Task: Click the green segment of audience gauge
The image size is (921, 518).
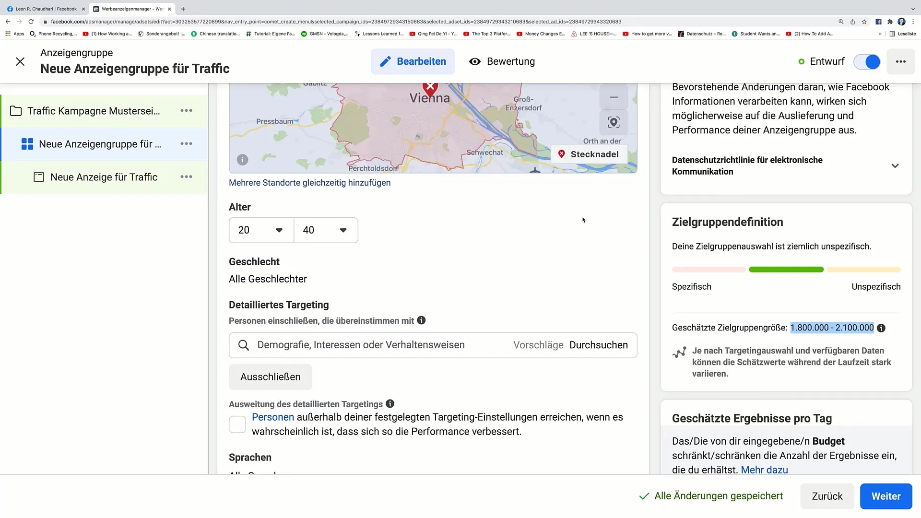Action: 786,270
